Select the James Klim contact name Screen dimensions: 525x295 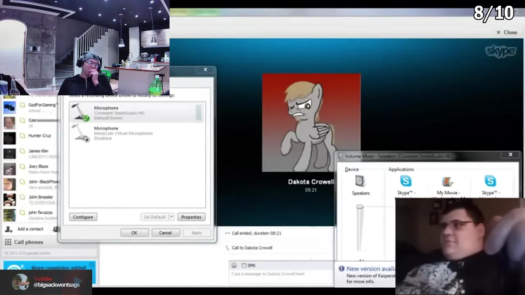click(x=38, y=151)
